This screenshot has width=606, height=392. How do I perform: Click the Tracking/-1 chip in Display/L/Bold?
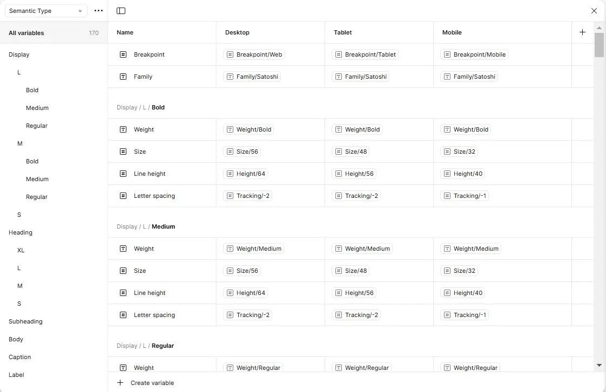point(464,196)
